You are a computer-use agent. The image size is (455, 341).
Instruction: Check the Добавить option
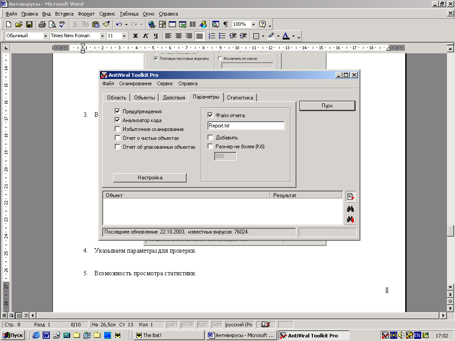pyautogui.click(x=210, y=138)
